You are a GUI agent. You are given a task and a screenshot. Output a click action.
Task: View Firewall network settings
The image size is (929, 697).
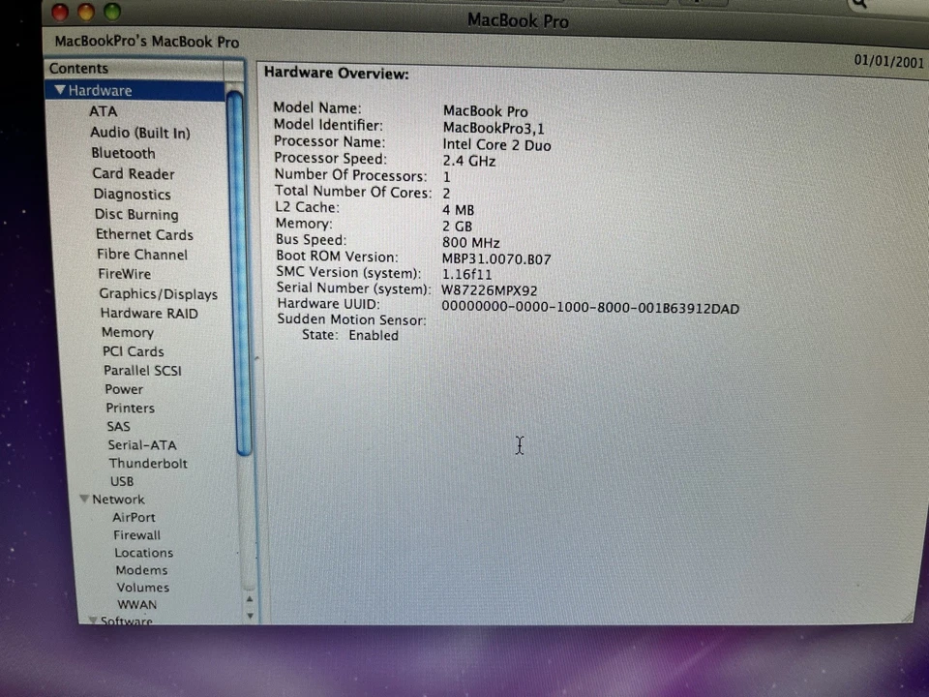click(136, 534)
